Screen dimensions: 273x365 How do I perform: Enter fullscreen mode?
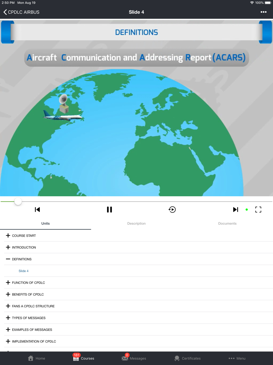coord(258,210)
